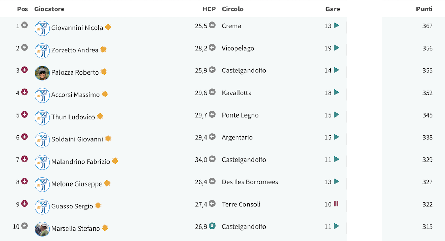445x241 pixels.
Task: Click the gray arrow next to position 1
Action: pos(24,25)
